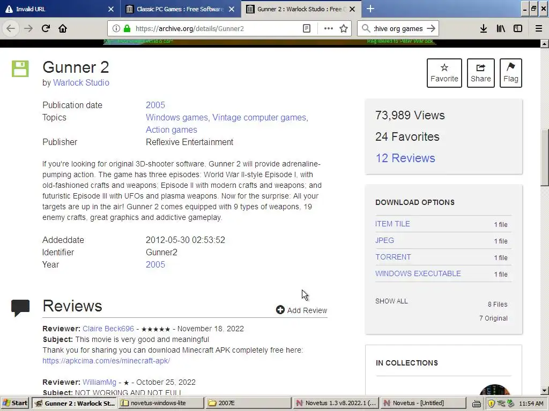Open the Action games topic

pos(172,130)
